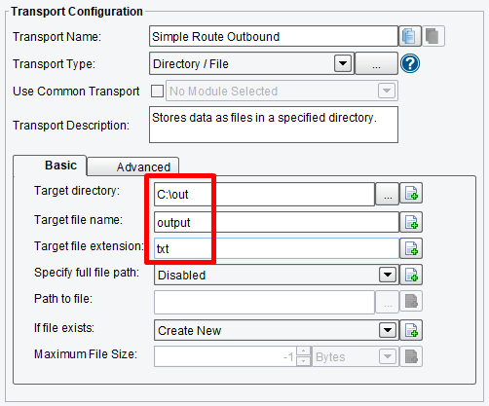The image size is (489, 406).
Task: Click the Transport Description text box
Action: coord(274,125)
